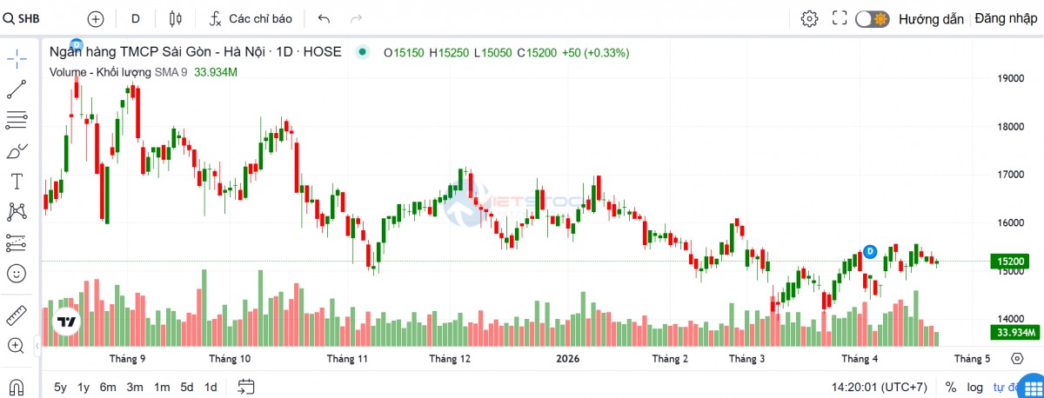Toggle the dark/light theme switch
Image resolution: width=1044 pixels, height=398 pixels.
871,19
